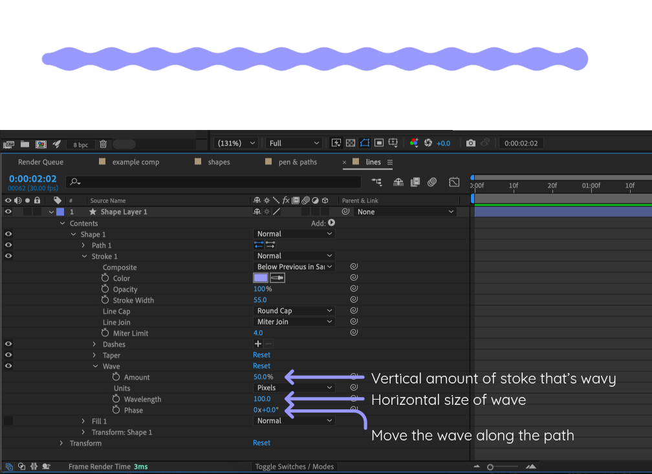Switch to the pen & paths tab
The image size is (652, 474).
click(x=298, y=162)
